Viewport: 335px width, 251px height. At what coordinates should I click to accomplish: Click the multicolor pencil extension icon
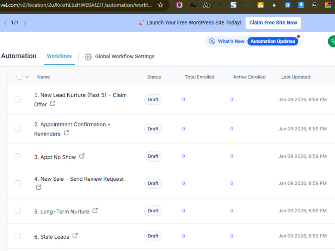[328, 5]
